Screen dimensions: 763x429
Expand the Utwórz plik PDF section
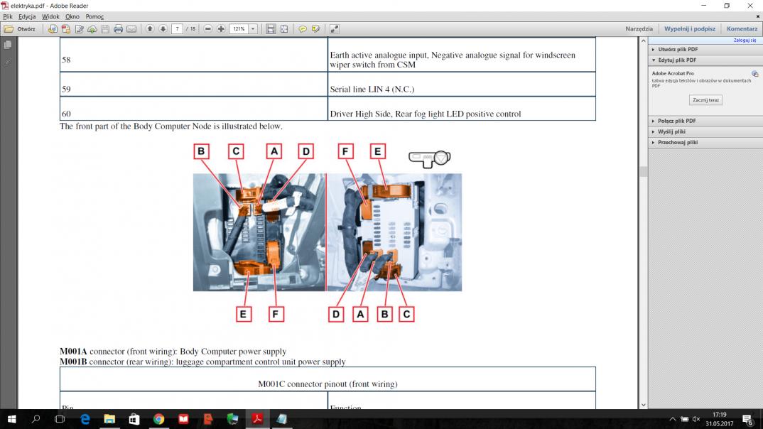coord(705,50)
